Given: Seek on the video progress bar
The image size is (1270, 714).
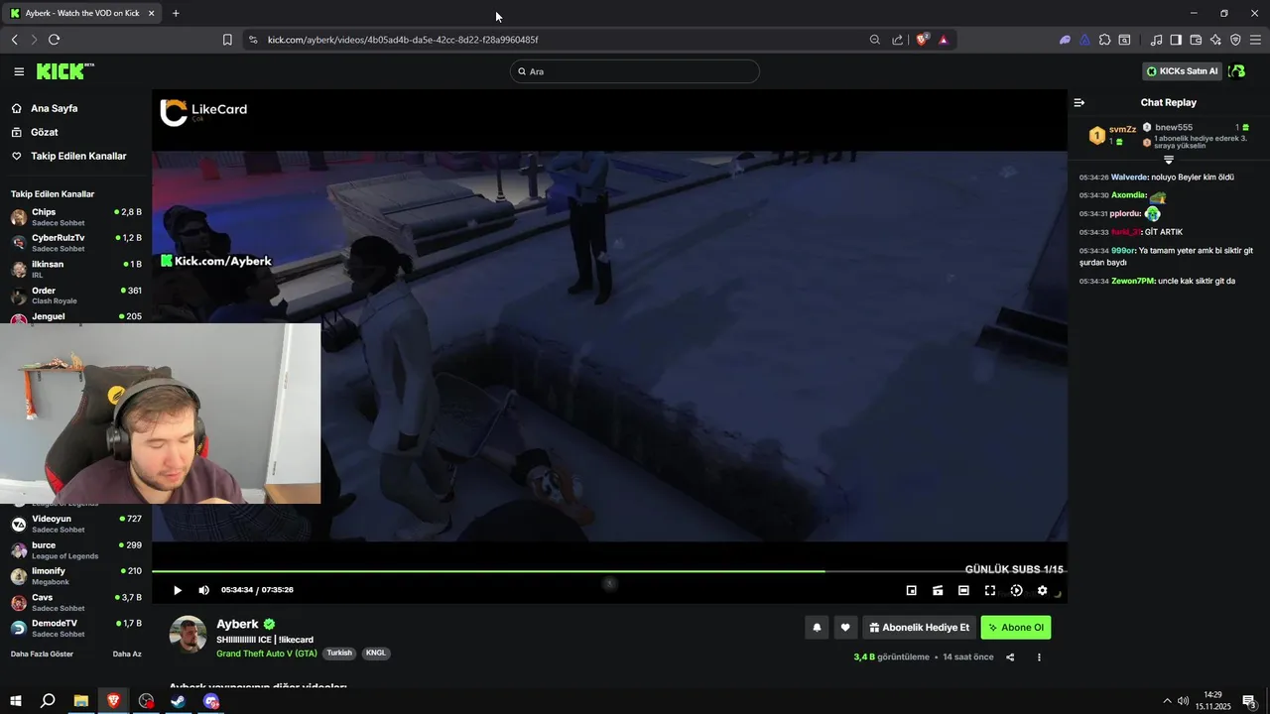Looking at the screenshot, I should coord(609,571).
